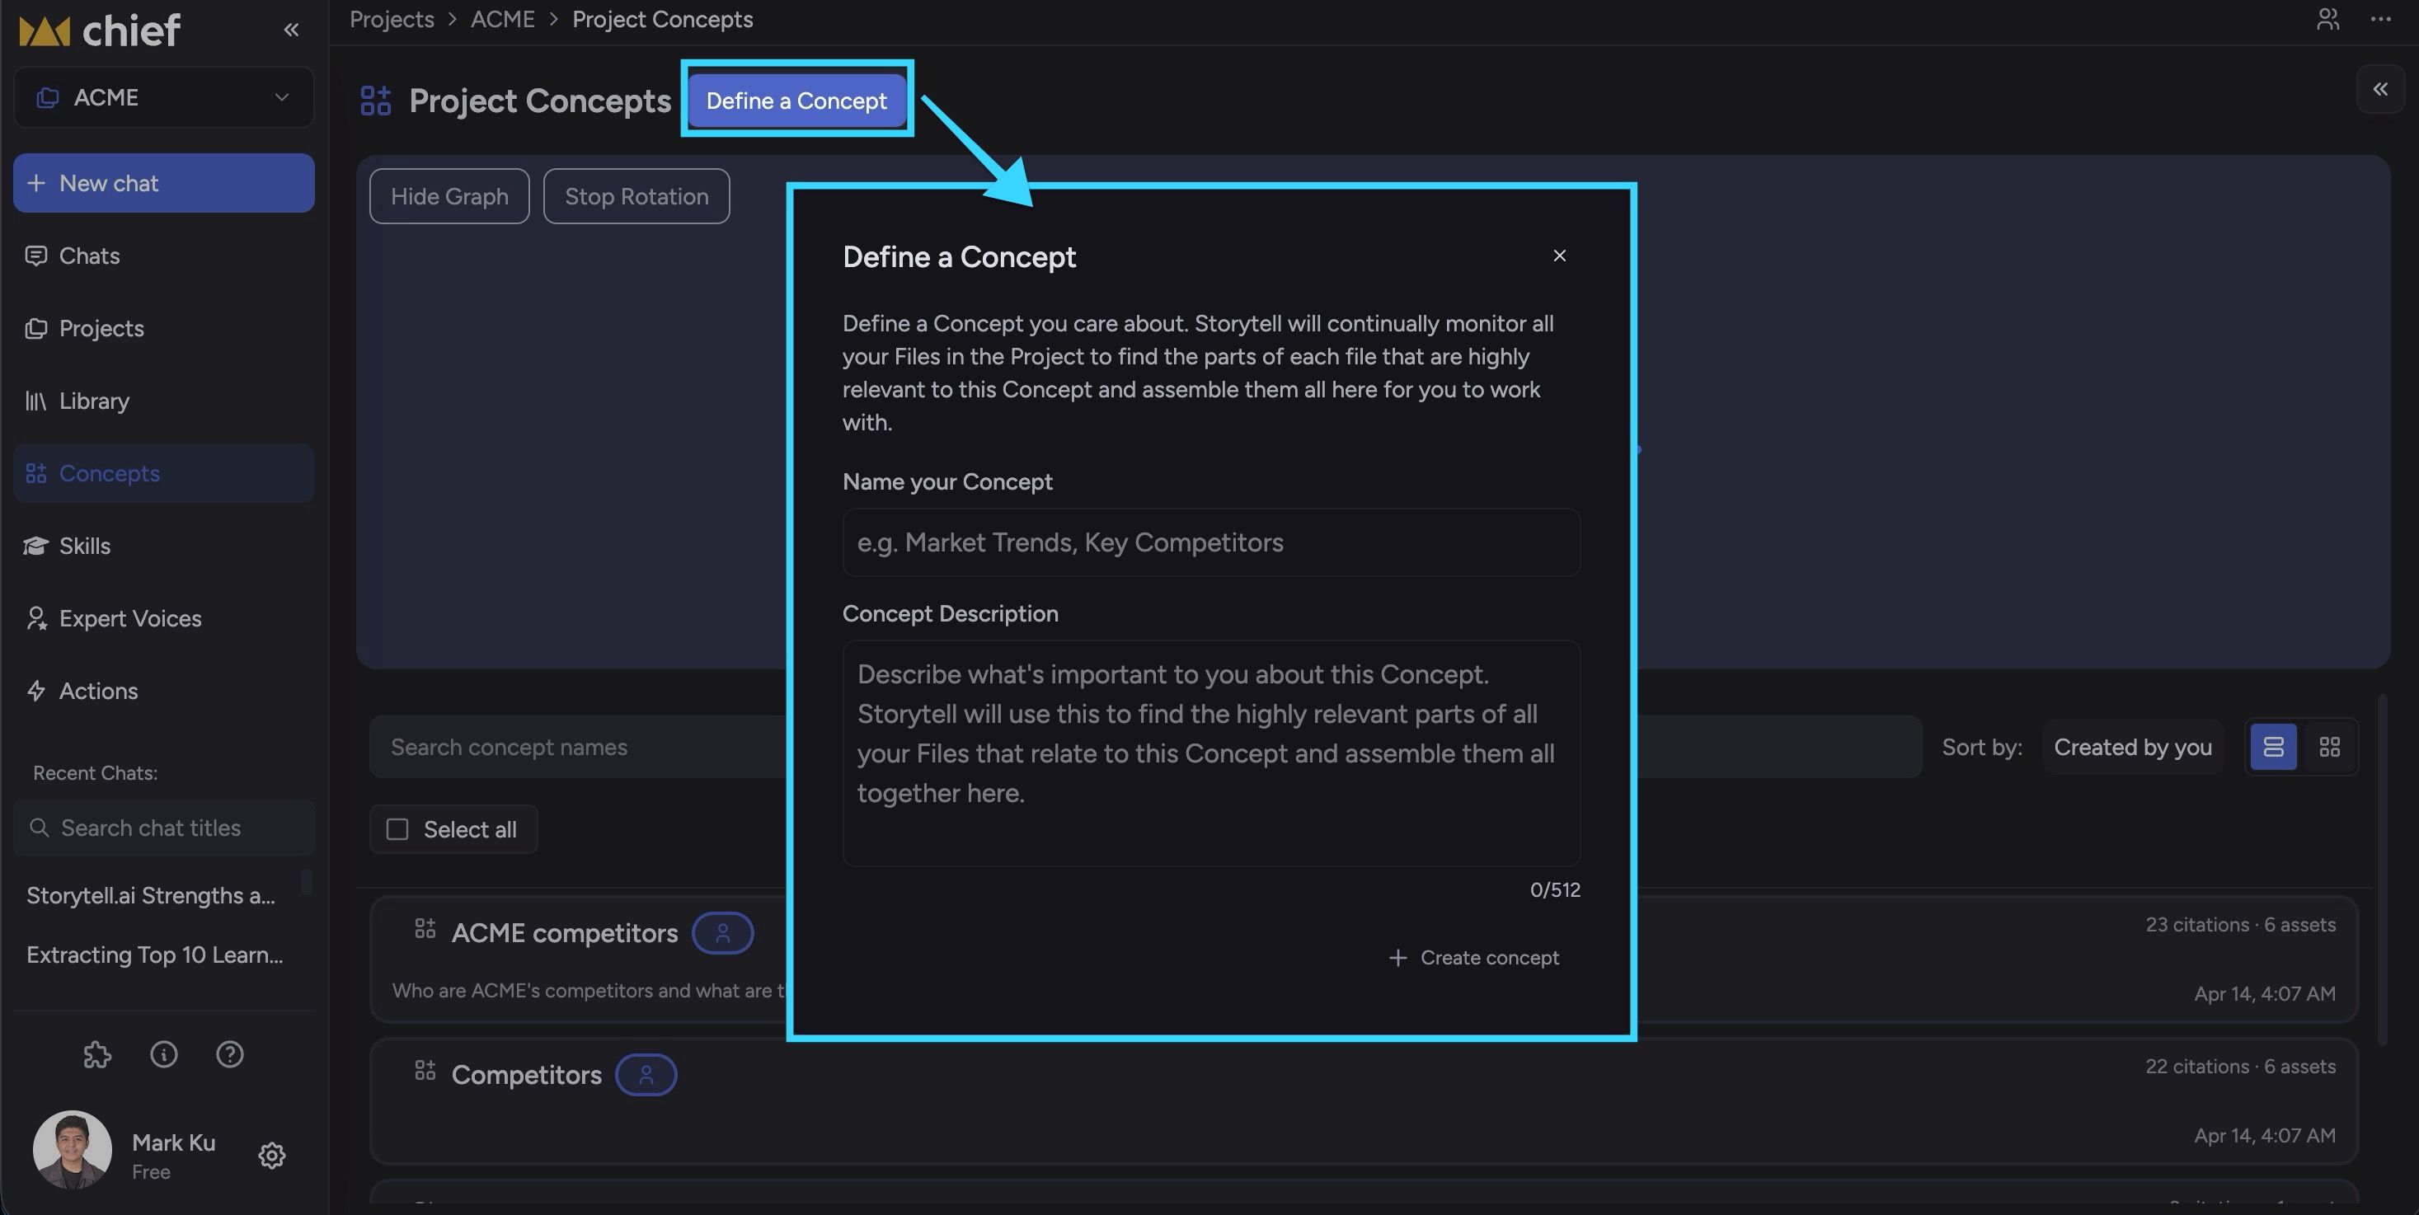Open recent chat Storytell.ai Strengths
This screenshot has width=2419, height=1215.
coord(151,896)
